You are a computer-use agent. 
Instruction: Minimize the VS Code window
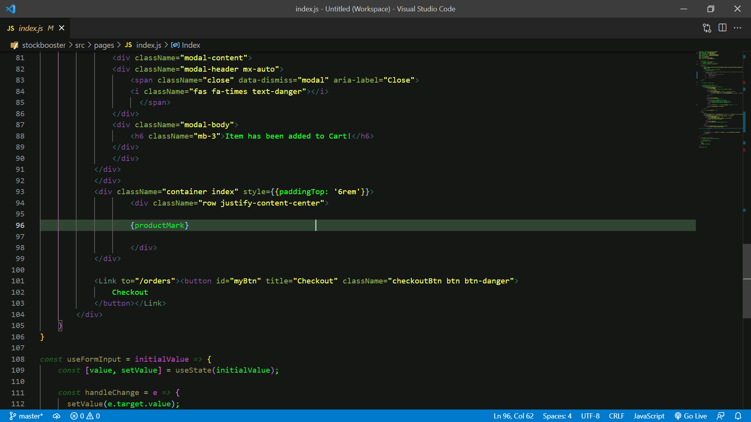click(684, 9)
